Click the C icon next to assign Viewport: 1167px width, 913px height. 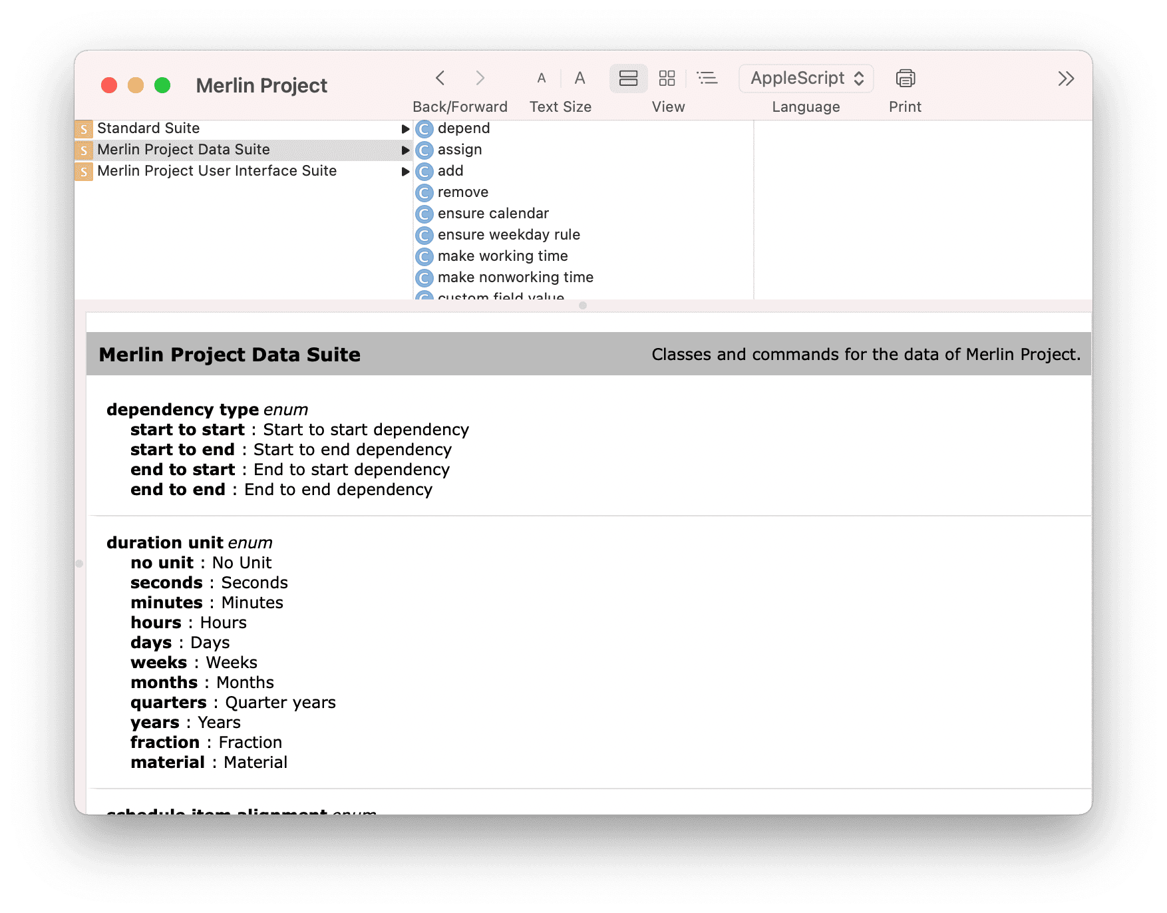coord(424,150)
